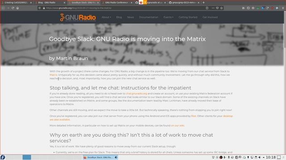Viewport: 286px width, 160px height.
Task: Click 'Stop talking, and let me chat' heading
Action: click(x=120, y=88)
